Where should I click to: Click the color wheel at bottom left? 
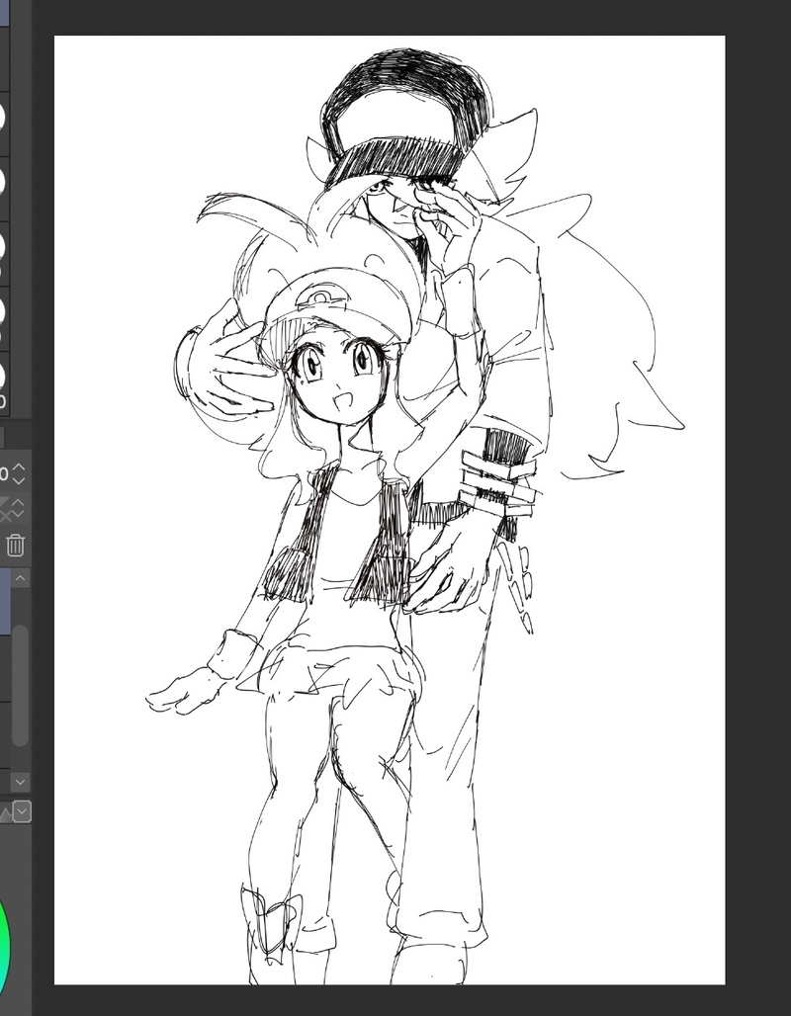coord(5,946)
